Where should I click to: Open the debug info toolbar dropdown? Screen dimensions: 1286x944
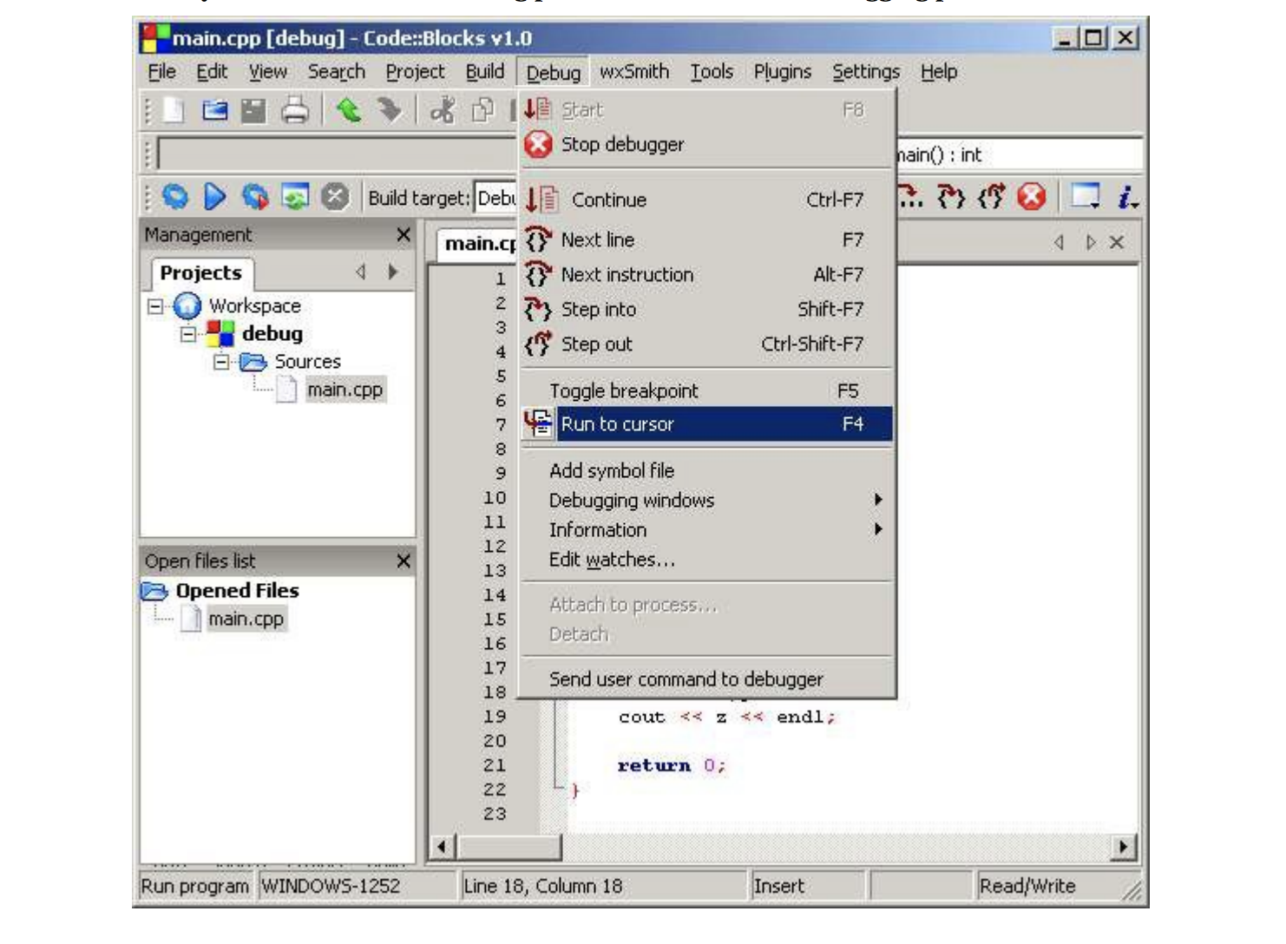1126,197
